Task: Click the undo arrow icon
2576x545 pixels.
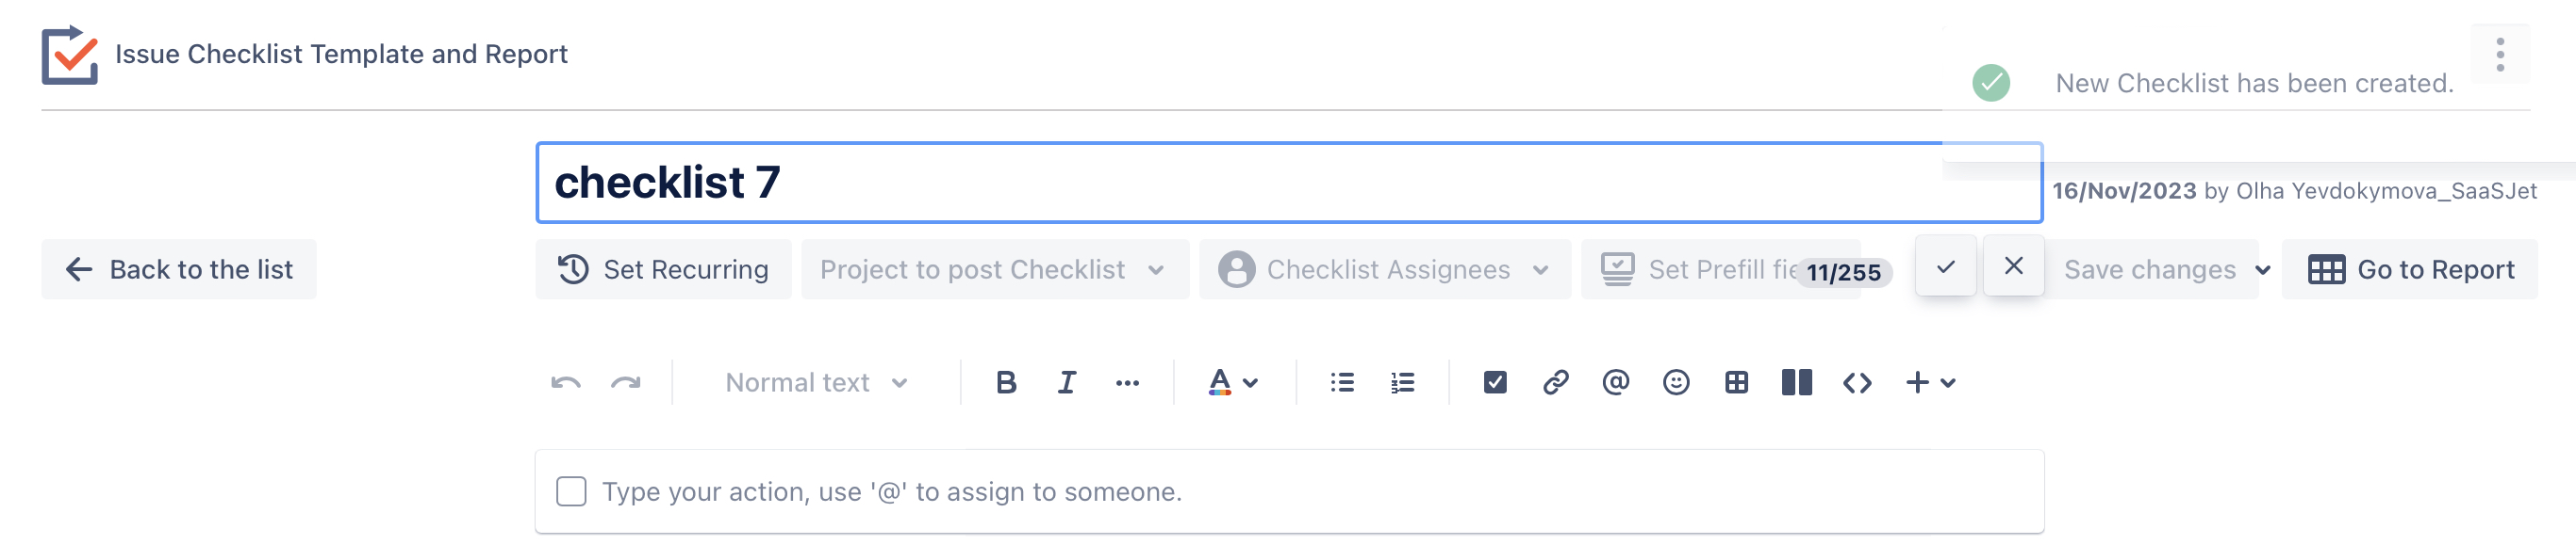Action: [565, 383]
